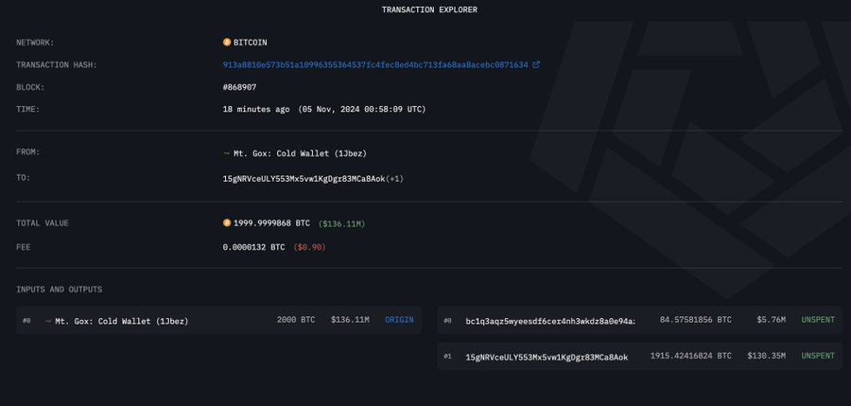Click the entity icon before Mt. Gox in the FROM row
Viewport: 851px width, 406px height.
(227, 152)
